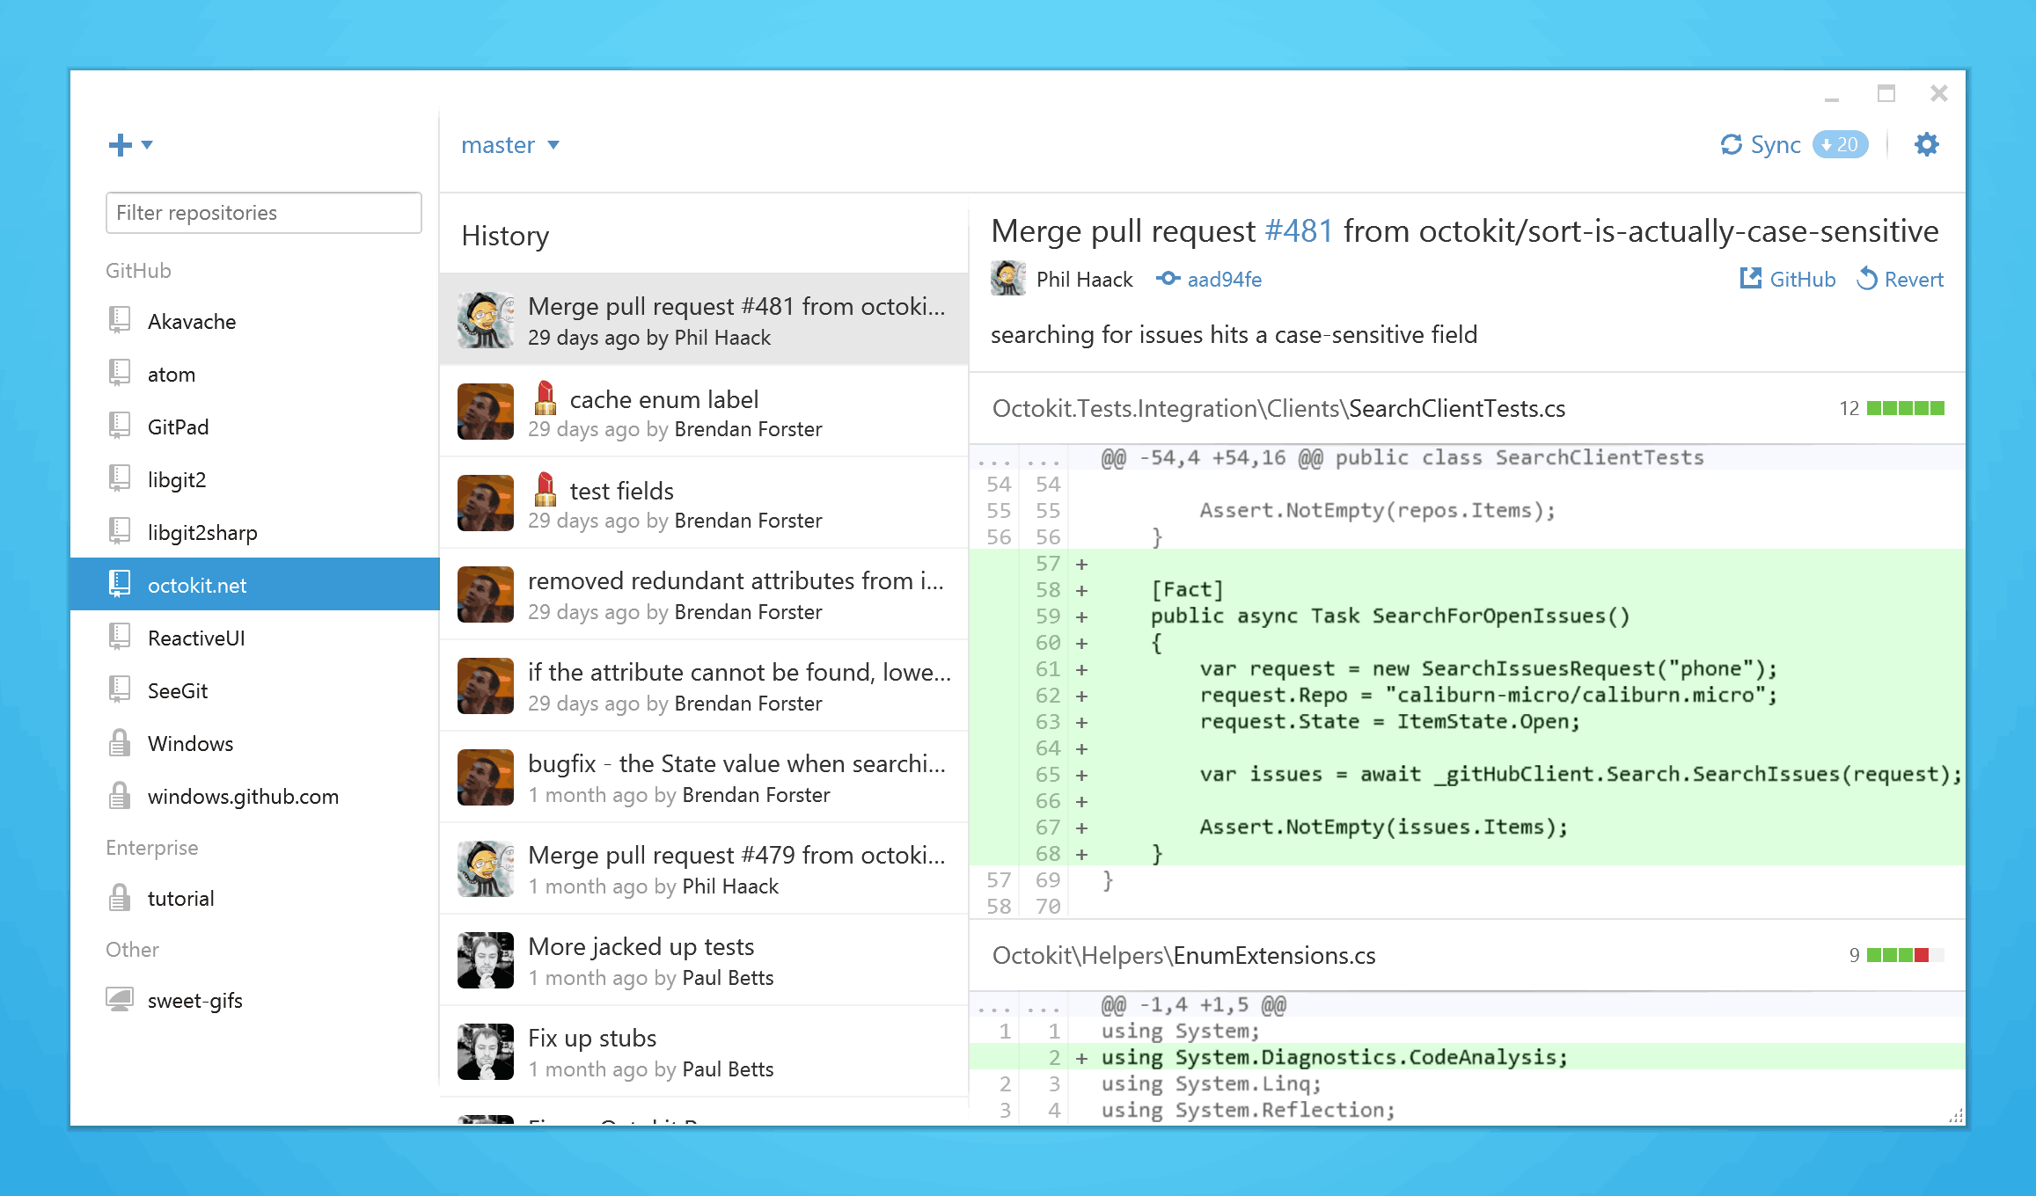Click the History heading
This screenshot has height=1196, width=2036.
click(505, 236)
